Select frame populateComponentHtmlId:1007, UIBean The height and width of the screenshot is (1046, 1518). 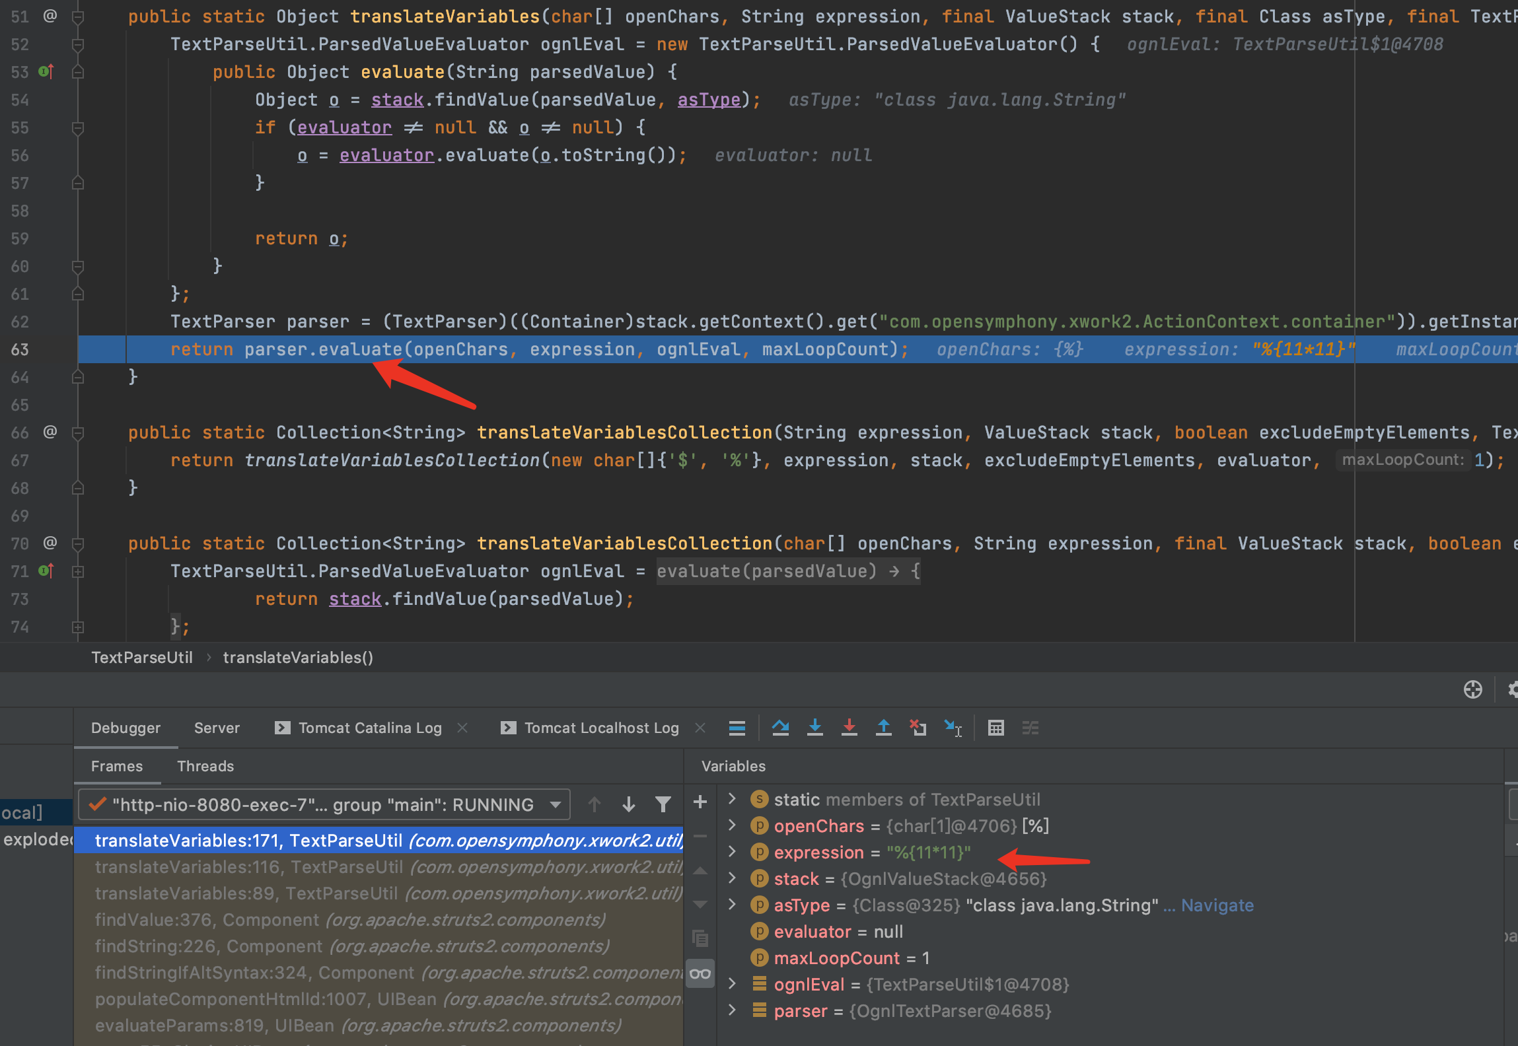pos(379,998)
